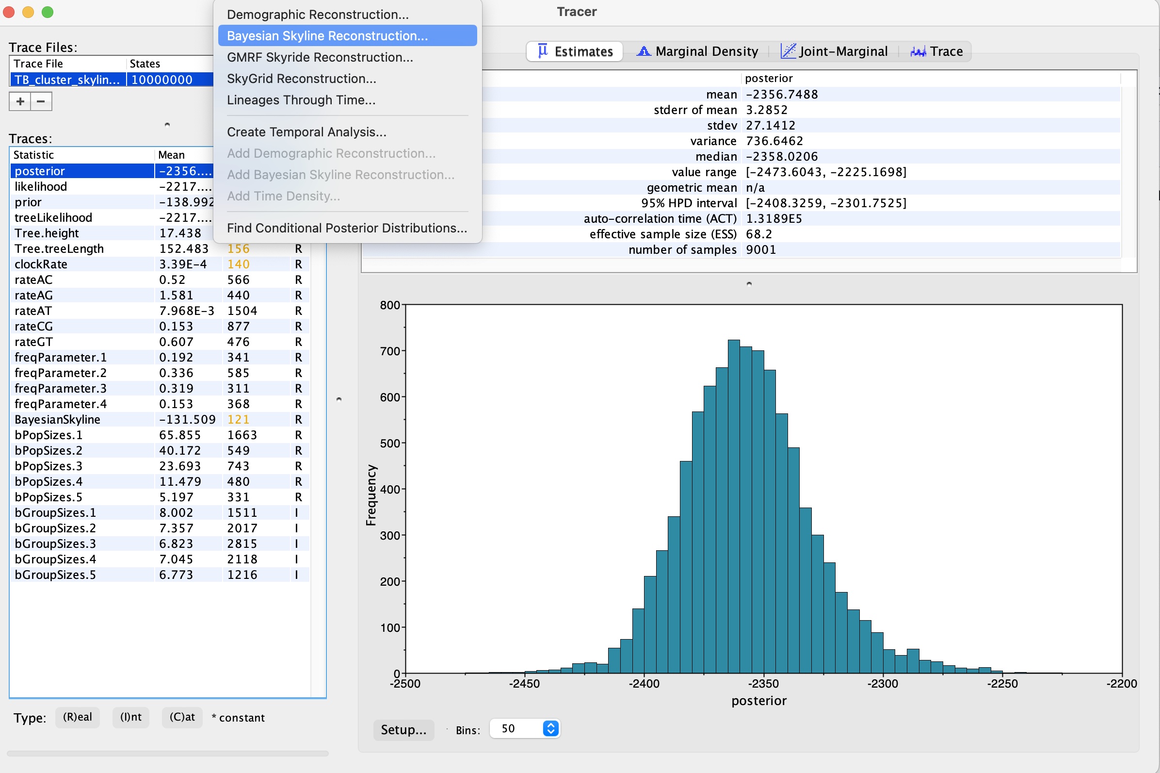Screen dimensions: 1160x773
Task: Select the prior statistic row
Action: [112, 202]
